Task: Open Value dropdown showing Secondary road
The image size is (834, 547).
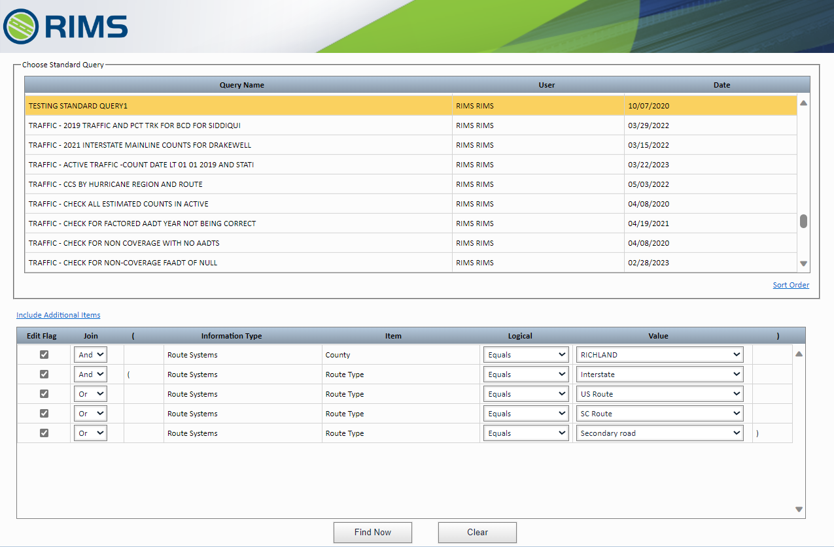Action: pos(659,433)
